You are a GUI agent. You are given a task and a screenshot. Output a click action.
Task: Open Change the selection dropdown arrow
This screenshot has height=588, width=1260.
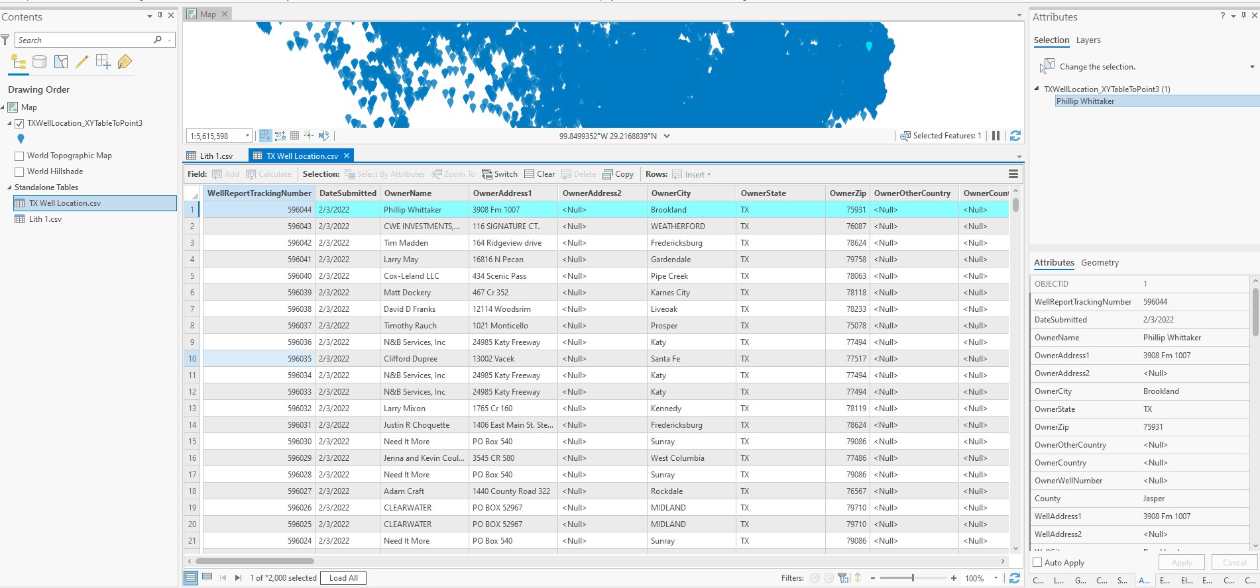click(x=1251, y=67)
